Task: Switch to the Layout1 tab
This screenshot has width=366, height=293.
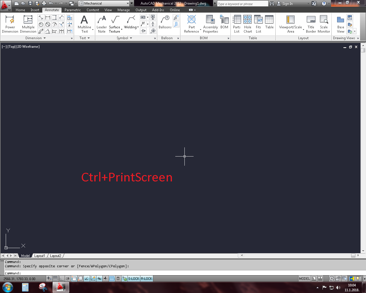Action: point(40,256)
